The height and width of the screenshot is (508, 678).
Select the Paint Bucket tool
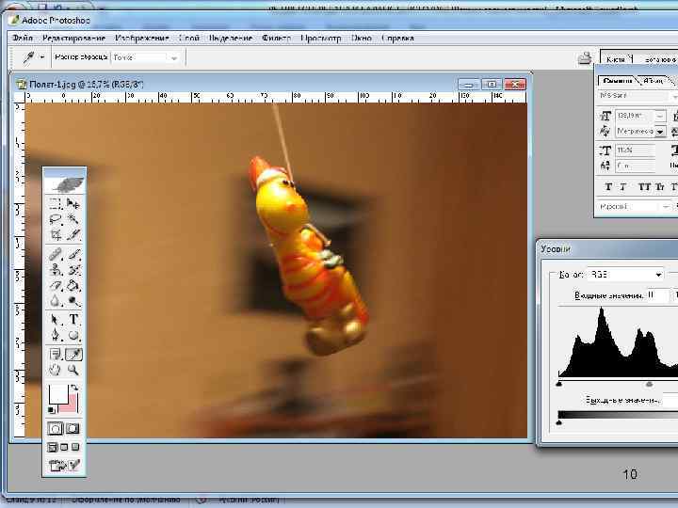73,285
